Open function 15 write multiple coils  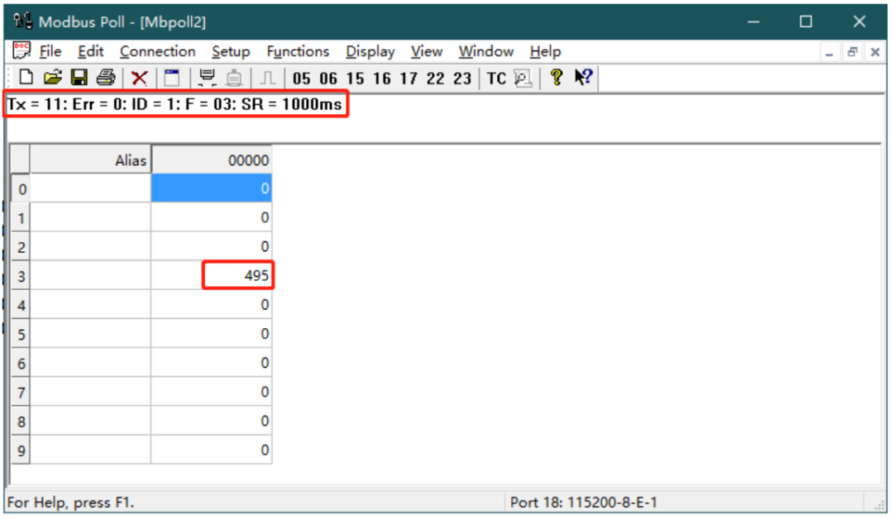[x=355, y=79]
